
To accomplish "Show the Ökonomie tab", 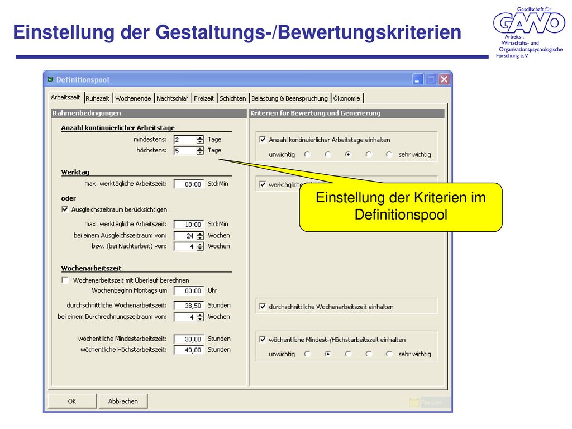I will pyautogui.click(x=346, y=98).
